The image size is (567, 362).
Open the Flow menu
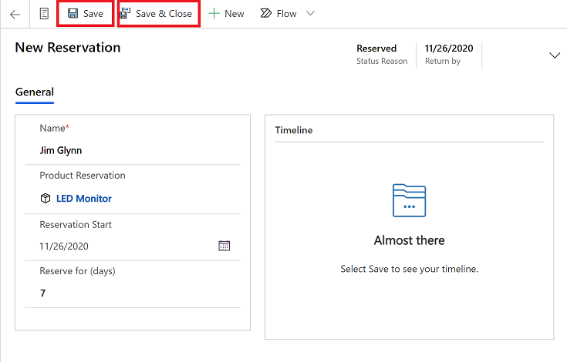[x=278, y=14]
